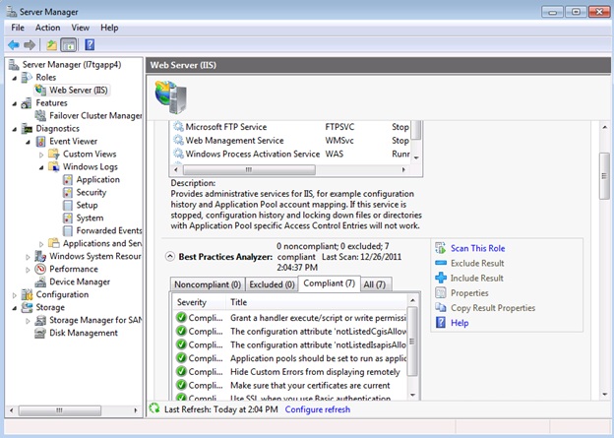Screen dimensions: 614x438
Task: Select 'Hide Custom Errors from displaying remotely' row
Action: [x=290, y=372]
